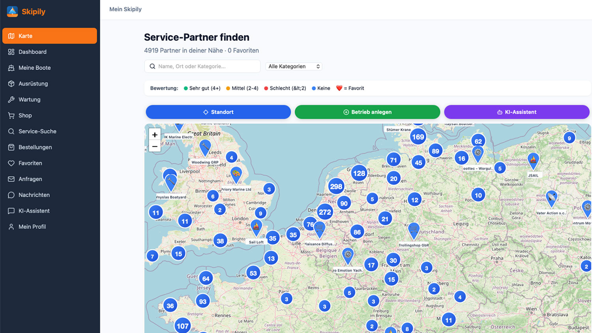Click the Skipily logo icon
592x333 pixels.
coord(12,11)
